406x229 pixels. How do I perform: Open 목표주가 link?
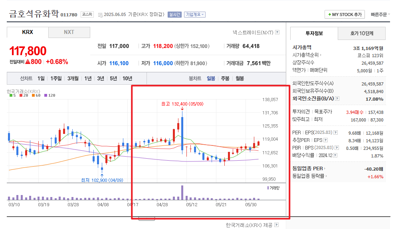tap(323, 112)
